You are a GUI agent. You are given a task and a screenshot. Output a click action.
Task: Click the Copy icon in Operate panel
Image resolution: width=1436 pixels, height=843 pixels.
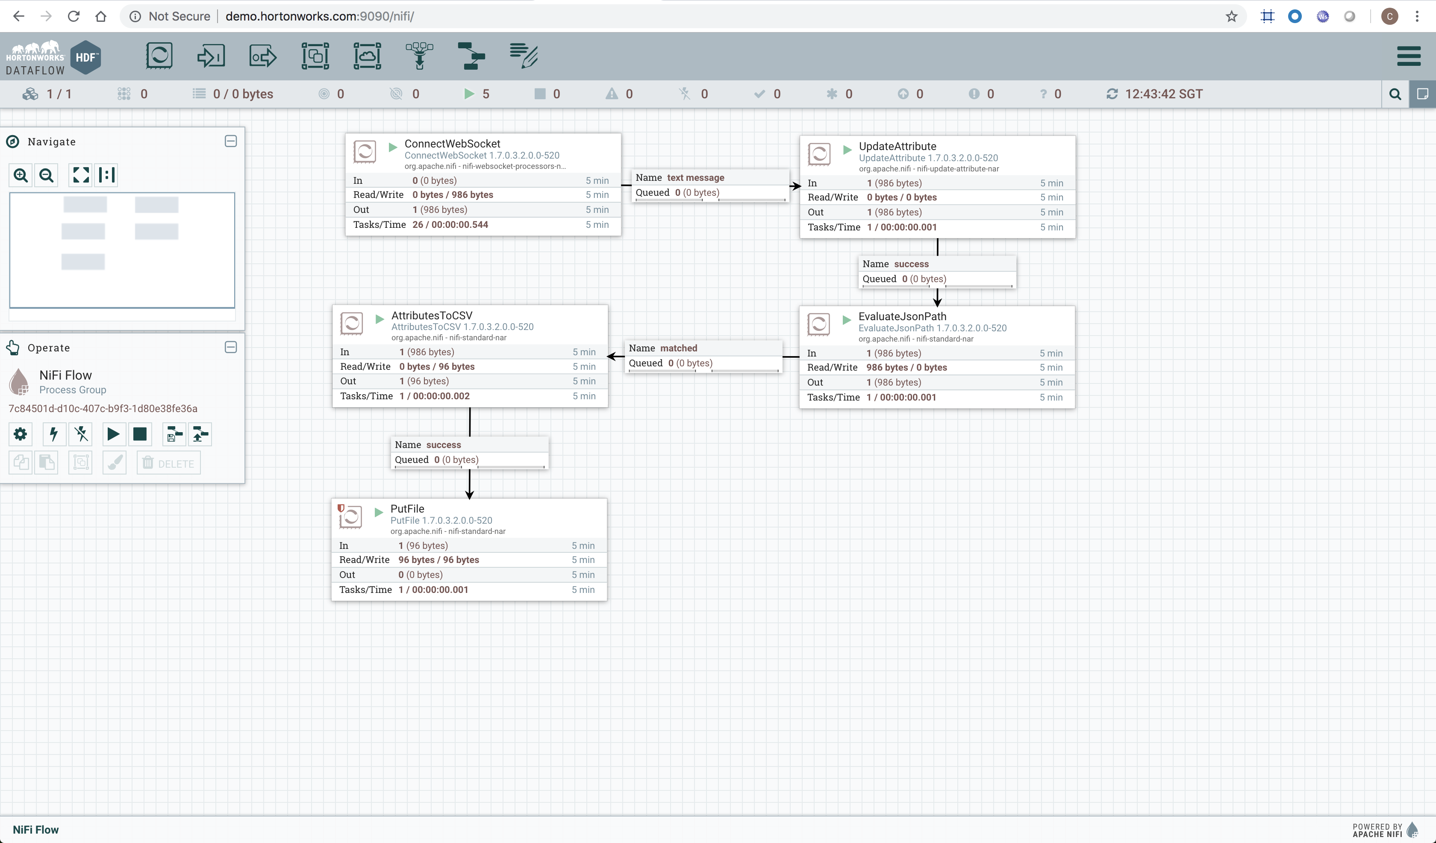[x=21, y=463]
